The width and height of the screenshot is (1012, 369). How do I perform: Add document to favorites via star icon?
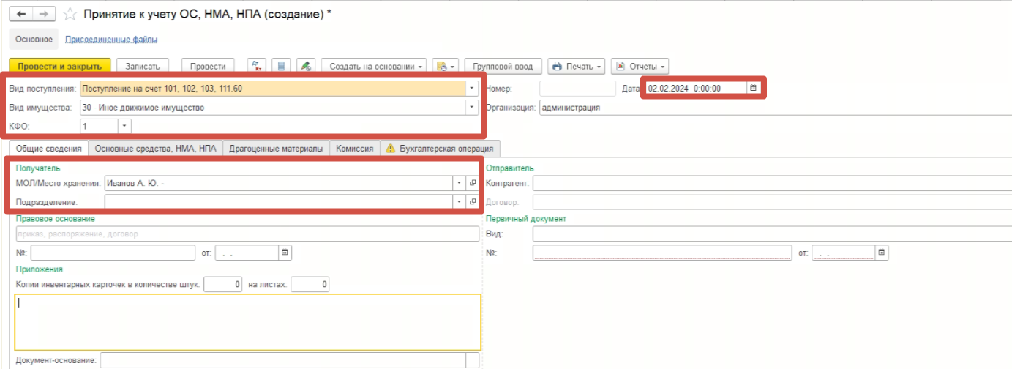tap(70, 14)
